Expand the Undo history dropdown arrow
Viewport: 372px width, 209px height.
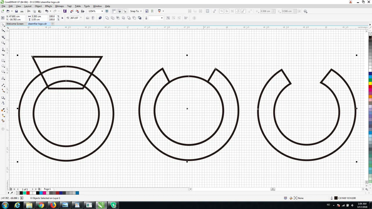[x=50, y=11]
